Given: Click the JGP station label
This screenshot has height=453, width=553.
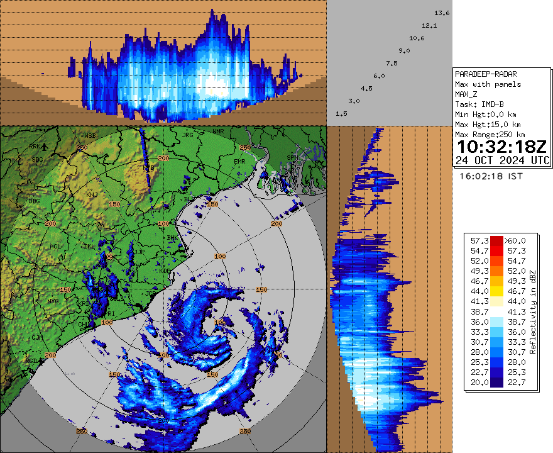Looking at the screenshot, I should 151,293.
